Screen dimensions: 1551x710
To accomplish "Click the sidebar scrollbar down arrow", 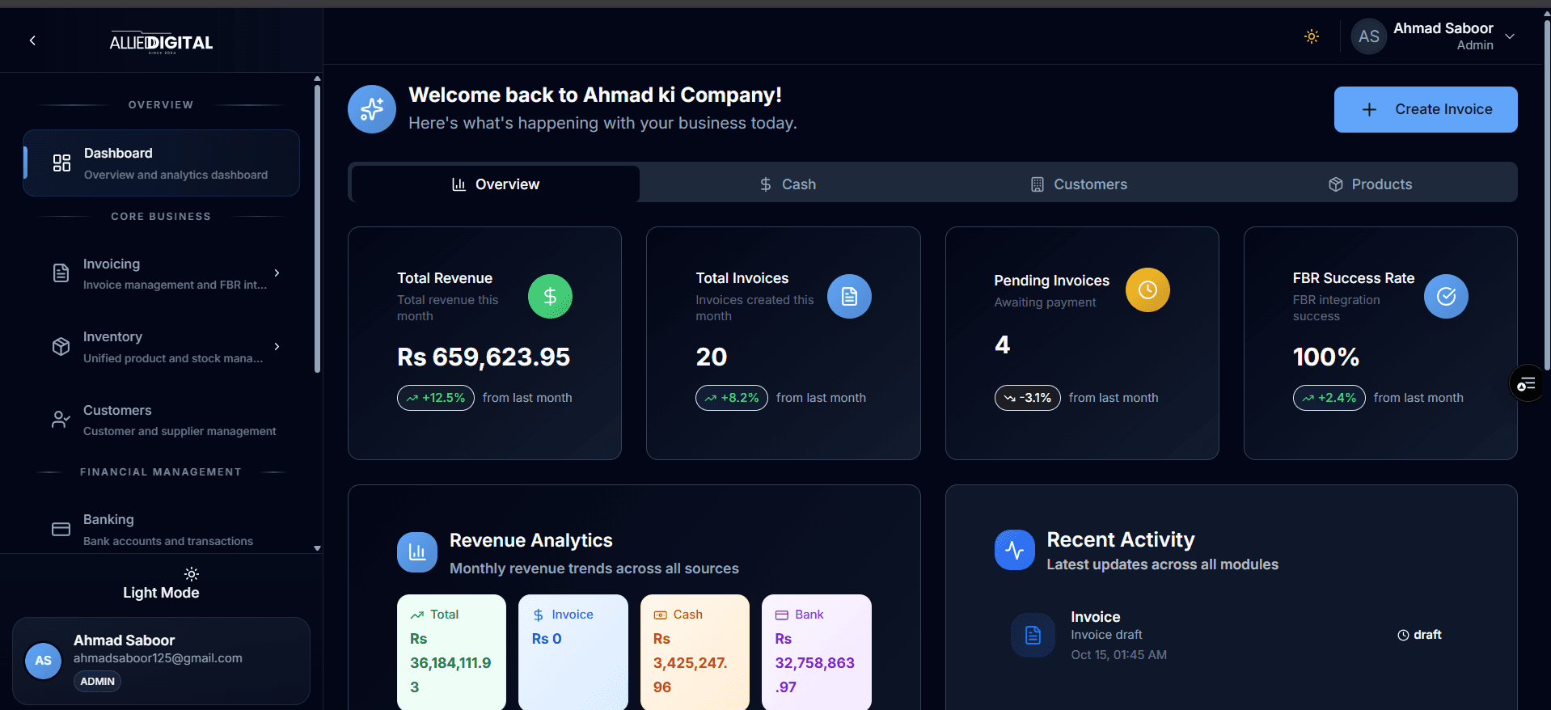I will click(x=317, y=548).
